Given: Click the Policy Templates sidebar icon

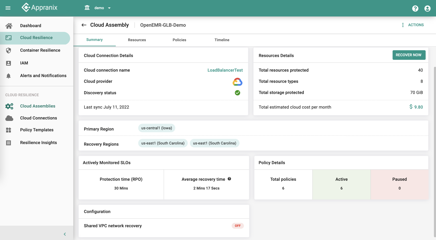Looking at the screenshot, I should click(x=8, y=130).
